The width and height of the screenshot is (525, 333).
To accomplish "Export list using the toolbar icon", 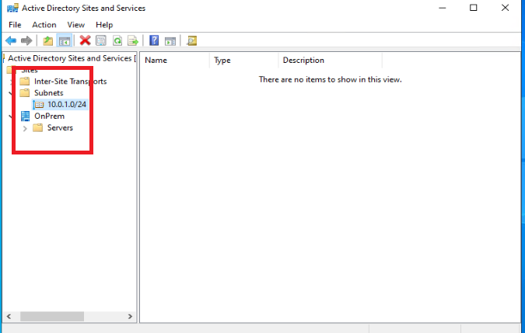I will (133, 40).
